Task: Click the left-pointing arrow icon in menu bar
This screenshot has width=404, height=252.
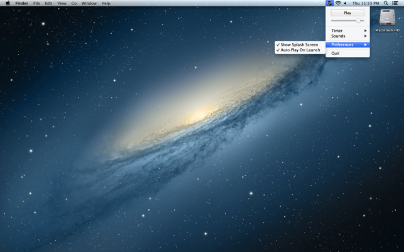Action: [345, 3]
